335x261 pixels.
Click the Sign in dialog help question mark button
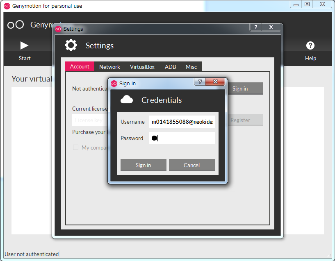tap(200, 82)
